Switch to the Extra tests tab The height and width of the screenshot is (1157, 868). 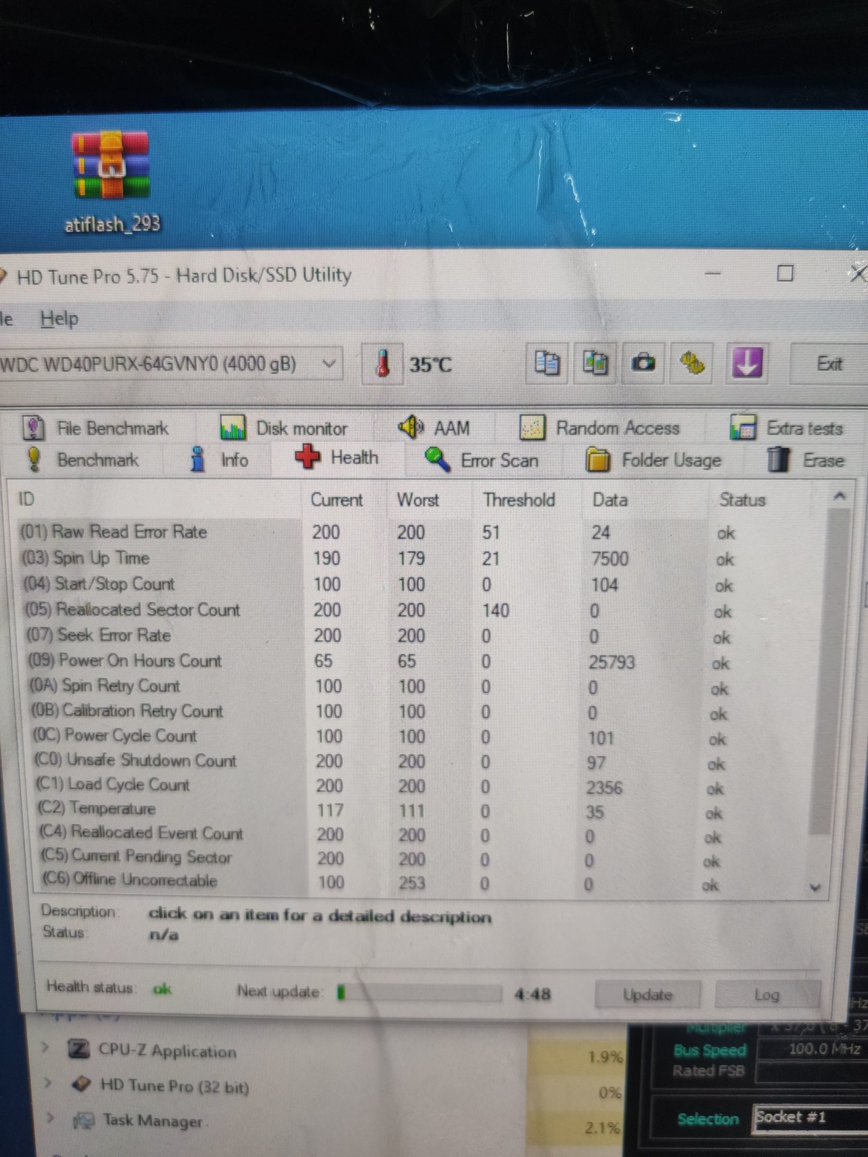786,428
